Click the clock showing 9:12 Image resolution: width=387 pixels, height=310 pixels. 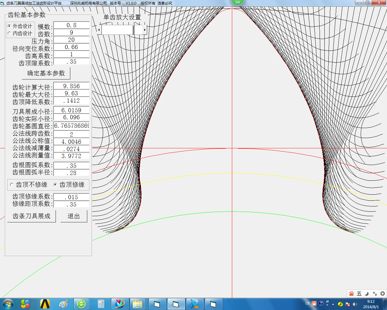371,304
